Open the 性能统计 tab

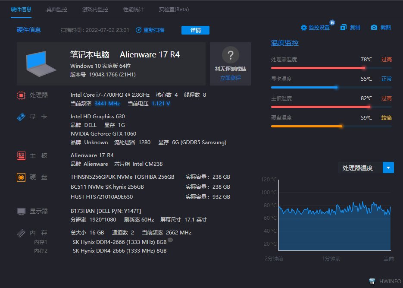click(133, 9)
